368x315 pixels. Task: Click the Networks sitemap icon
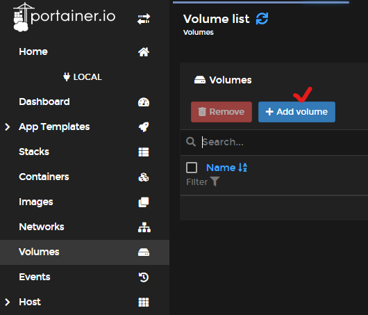tap(144, 227)
